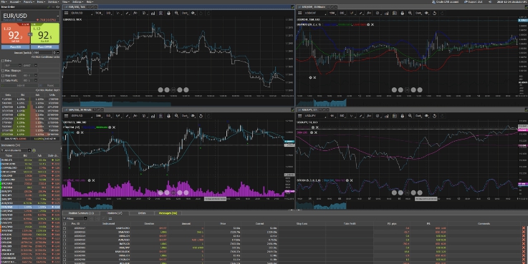The image size is (528, 264).
Task: Enable the Entry checkbox in New Order
Action: [x=3, y=61]
